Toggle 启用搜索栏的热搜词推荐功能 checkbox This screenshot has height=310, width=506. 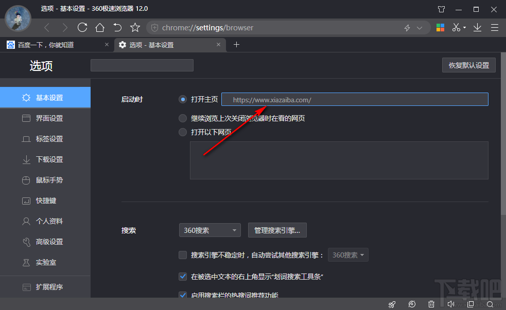click(x=183, y=295)
